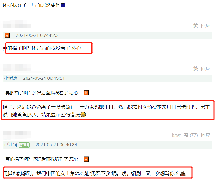The height and width of the screenshot is (179, 215).
Task: Click 回应 next to 赞 (77)
Action: click(x=205, y=135)
